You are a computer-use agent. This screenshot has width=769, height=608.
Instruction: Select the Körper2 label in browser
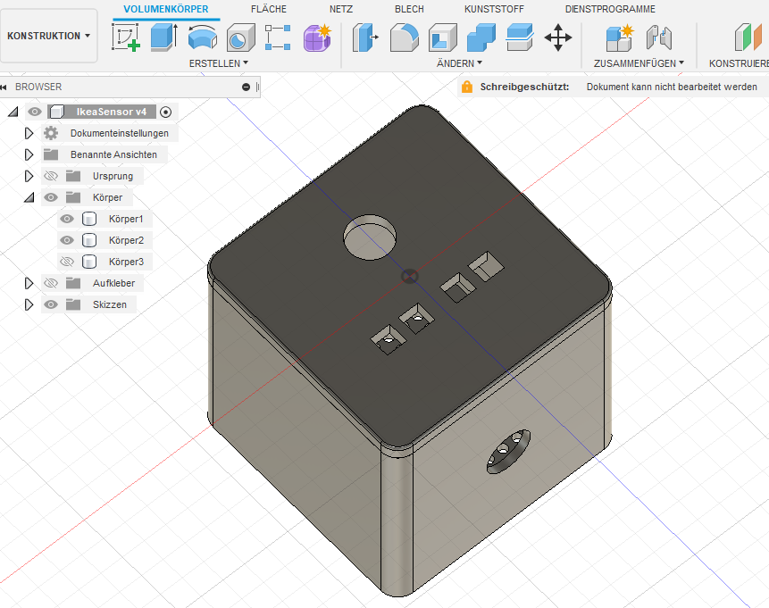[126, 240]
